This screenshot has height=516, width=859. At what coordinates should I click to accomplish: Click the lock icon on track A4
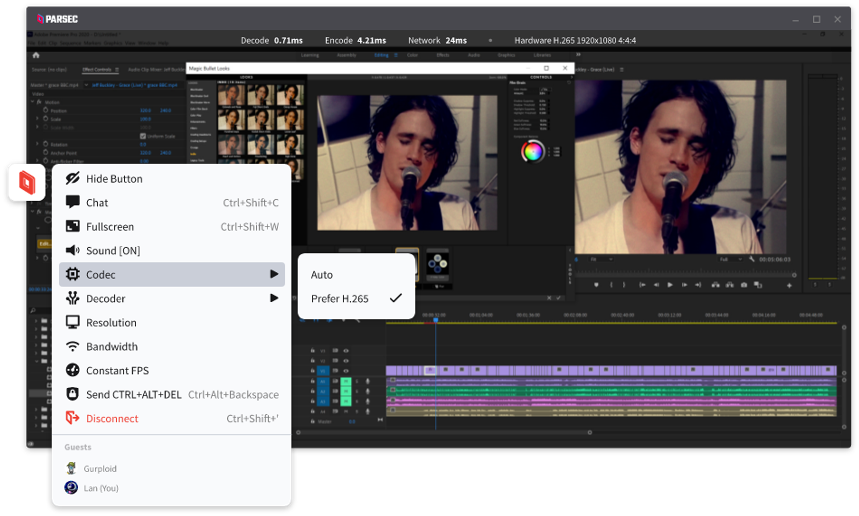[x=312, y=411]
